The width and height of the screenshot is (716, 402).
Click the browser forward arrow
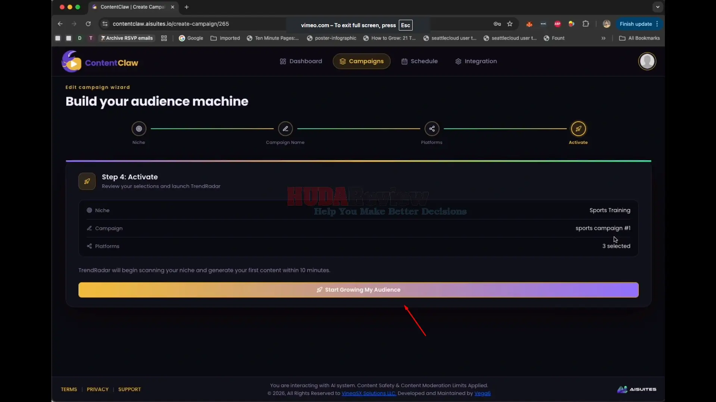click(74, 24)
